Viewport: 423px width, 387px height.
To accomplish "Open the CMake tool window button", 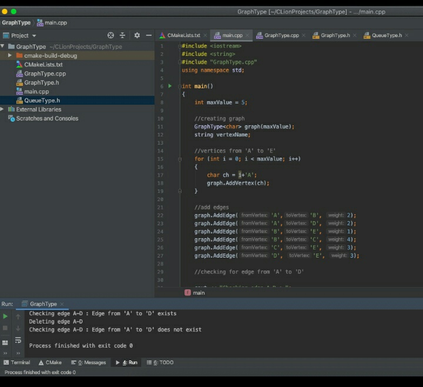I will (50, 362).
